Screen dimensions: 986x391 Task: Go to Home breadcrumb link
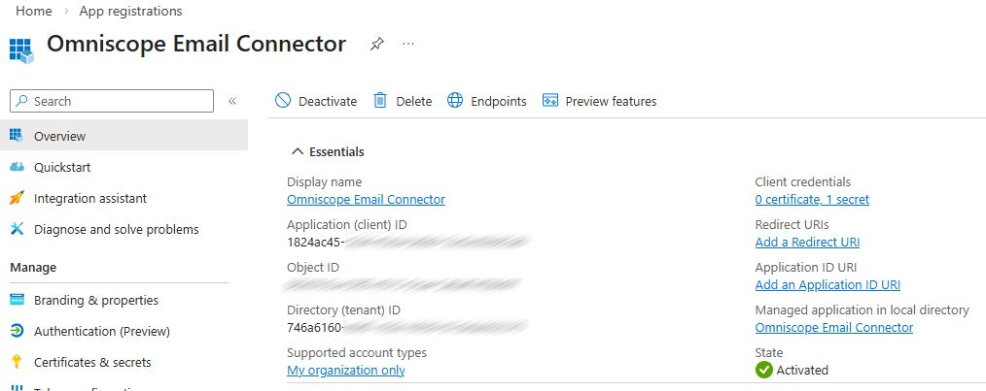(34, 12)
